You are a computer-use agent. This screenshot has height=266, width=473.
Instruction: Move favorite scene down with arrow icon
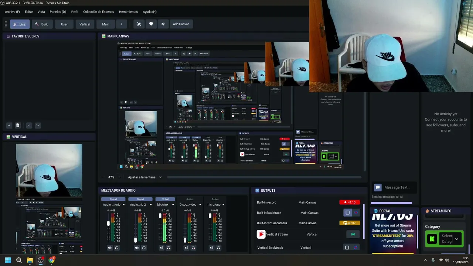point(38,126)
